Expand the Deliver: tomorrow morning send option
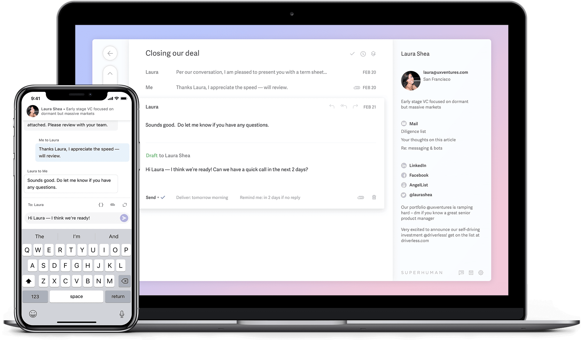 click(202, 197)
